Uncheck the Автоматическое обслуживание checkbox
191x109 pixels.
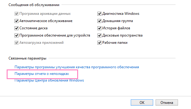(x=16, y=21)
